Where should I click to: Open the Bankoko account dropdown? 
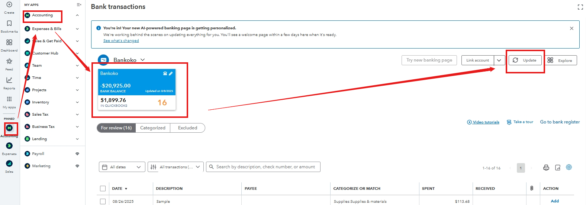click(142, 60)
